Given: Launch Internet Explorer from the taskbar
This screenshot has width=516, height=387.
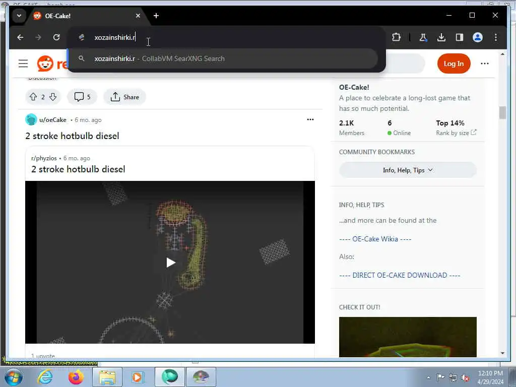Looking at the screenshot, I should 45,377.
